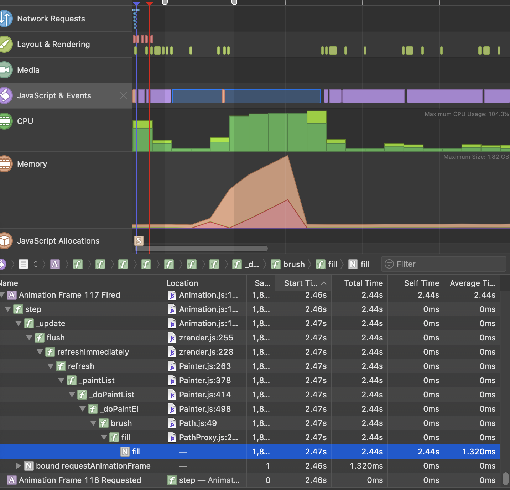Image resolution: width=510 pixels, height=490 pixels.
Task: Select the native fill row
Action: point(250,452)
